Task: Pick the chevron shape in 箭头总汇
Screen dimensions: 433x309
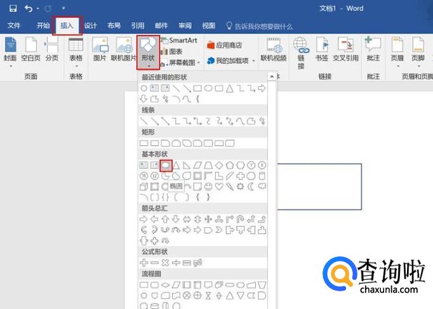Action: [x=219, y=230]
